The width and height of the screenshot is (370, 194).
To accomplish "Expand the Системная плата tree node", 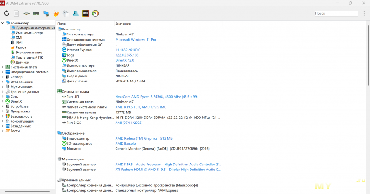I will coord(3,67).
